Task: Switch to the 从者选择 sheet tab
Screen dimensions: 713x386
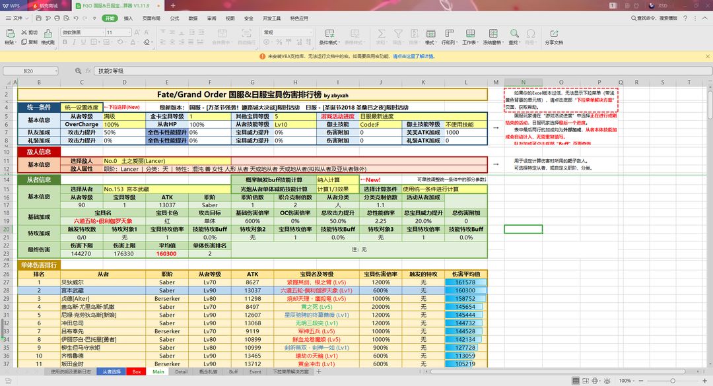Action: coord(112,371)
